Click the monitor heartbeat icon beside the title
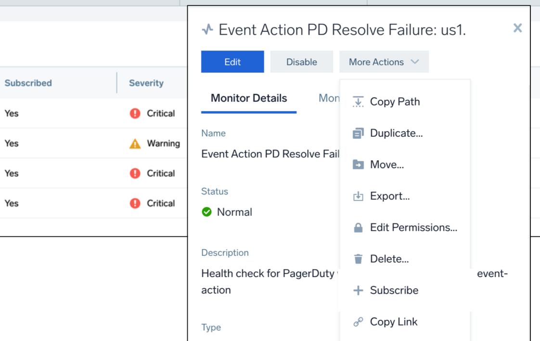Screen dimensions: 540x341 [x=207, y=29]
